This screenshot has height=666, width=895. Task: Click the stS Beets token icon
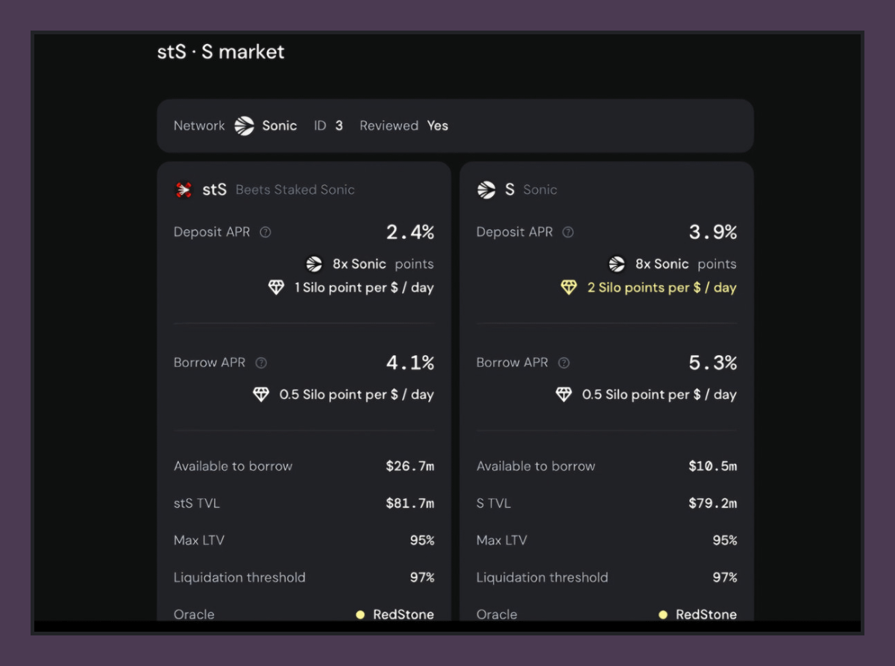click(x=183, y=189)
